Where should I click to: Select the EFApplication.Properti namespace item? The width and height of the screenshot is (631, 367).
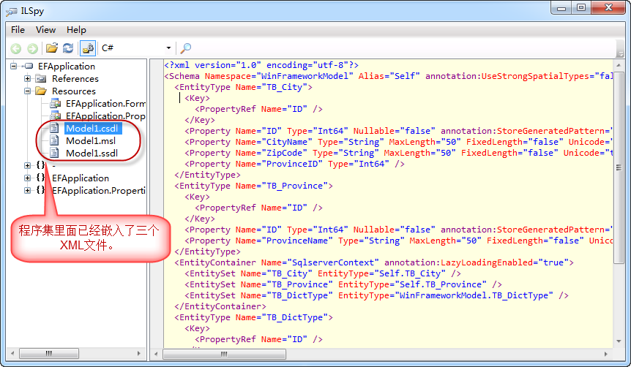99,191
